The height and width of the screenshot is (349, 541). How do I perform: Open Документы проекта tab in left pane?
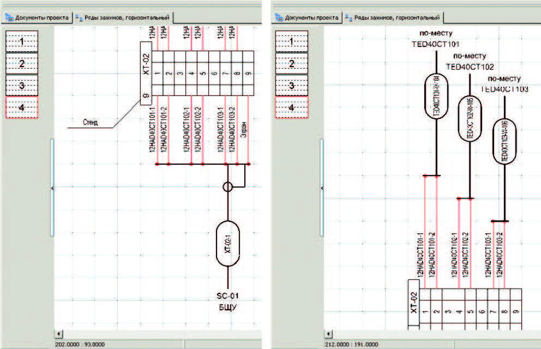pos(37,17)
